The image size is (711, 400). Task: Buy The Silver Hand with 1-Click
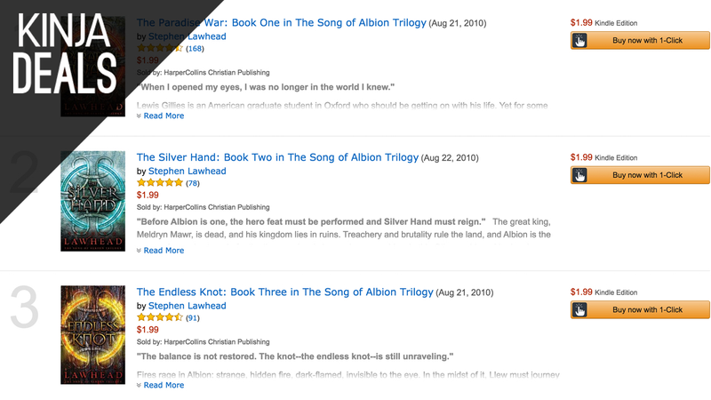pos(640,175)
